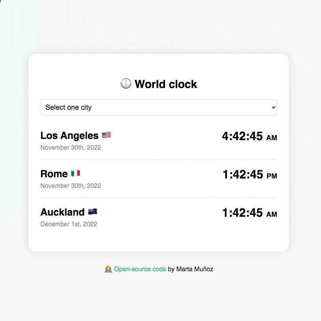Select the Los Angeles city name
Image resolution: width=321 pixels, height=321 pixels.
[x=69, y=135]
